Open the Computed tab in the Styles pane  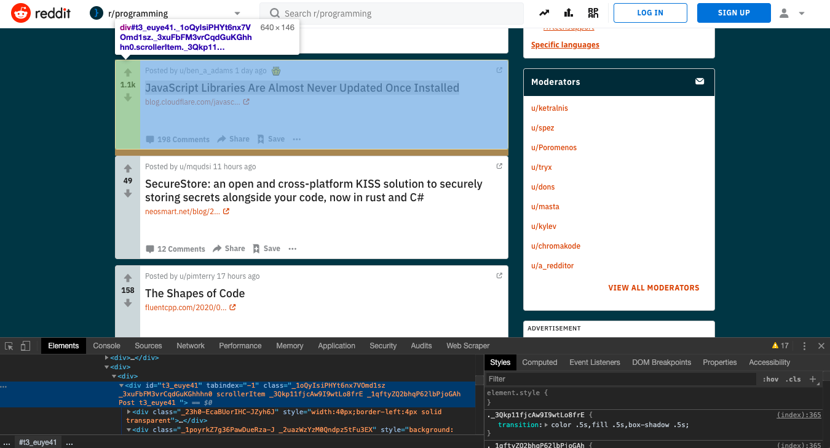tap(539, 362)
